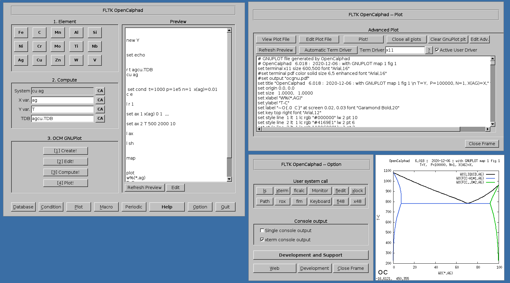Focus the TDB file input field
The height and width of the screenshot is (283, 510).
62,118
